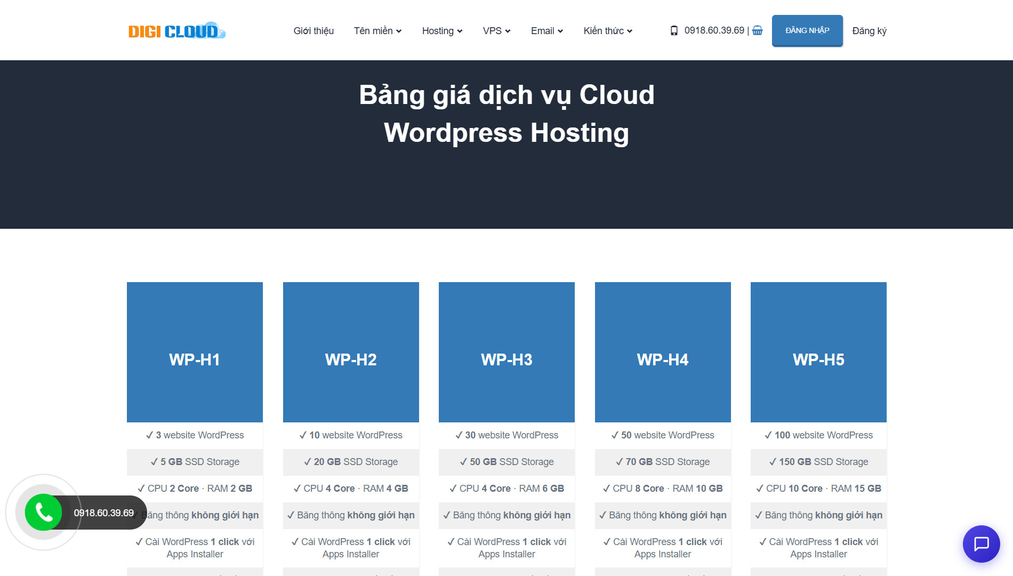Click 'CPU 2 Core · RAM 2 GB' text
The height and width of the screenshot is (576, 1013).
[x=195, y=489]
